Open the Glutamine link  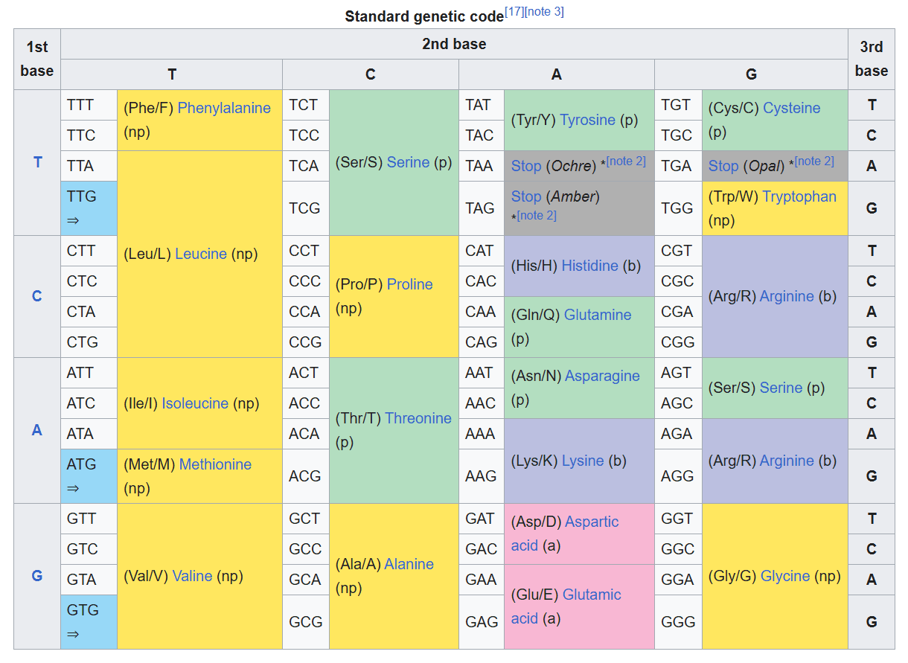tap(598, 315)
